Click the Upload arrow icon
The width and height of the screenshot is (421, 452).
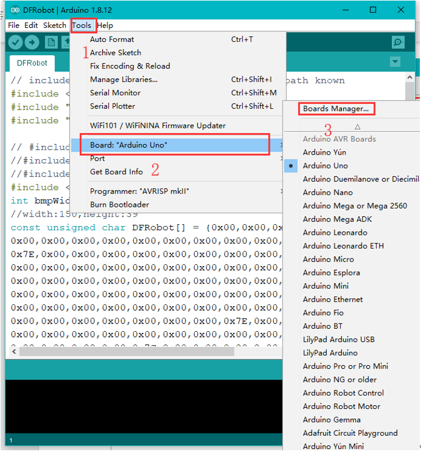[x=32, y=42]
